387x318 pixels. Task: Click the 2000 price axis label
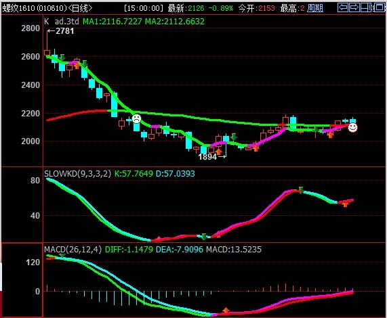click(x=30, y=141)
